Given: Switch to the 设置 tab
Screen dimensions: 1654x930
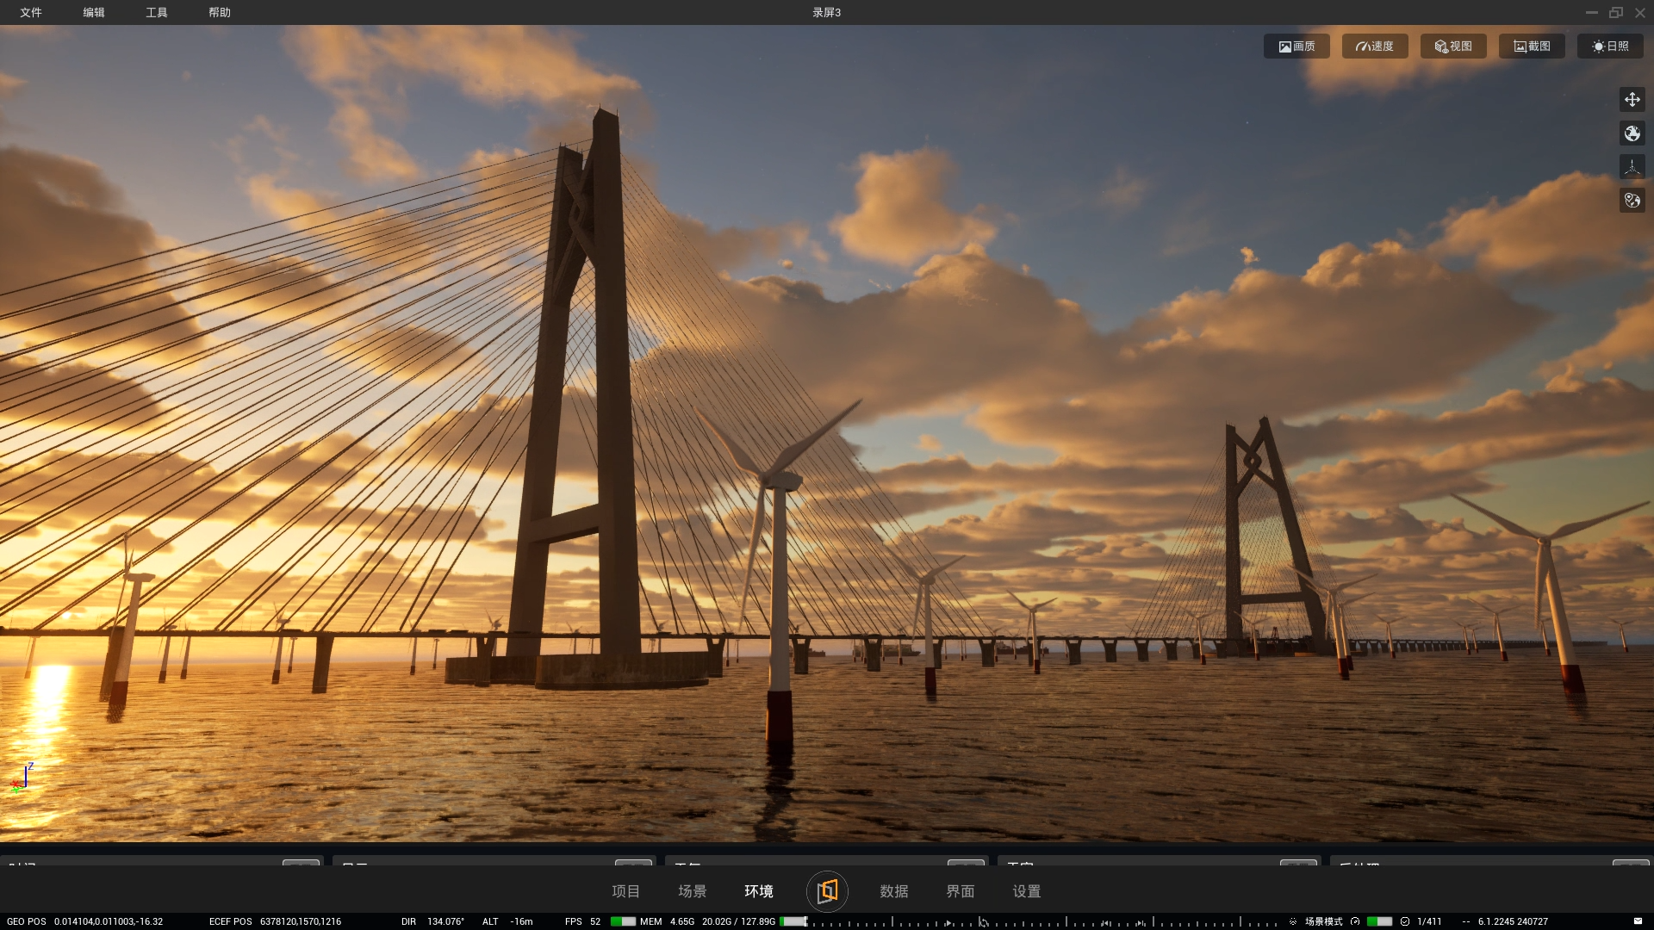Looking at the screenshot, I should pos(1026,891).
